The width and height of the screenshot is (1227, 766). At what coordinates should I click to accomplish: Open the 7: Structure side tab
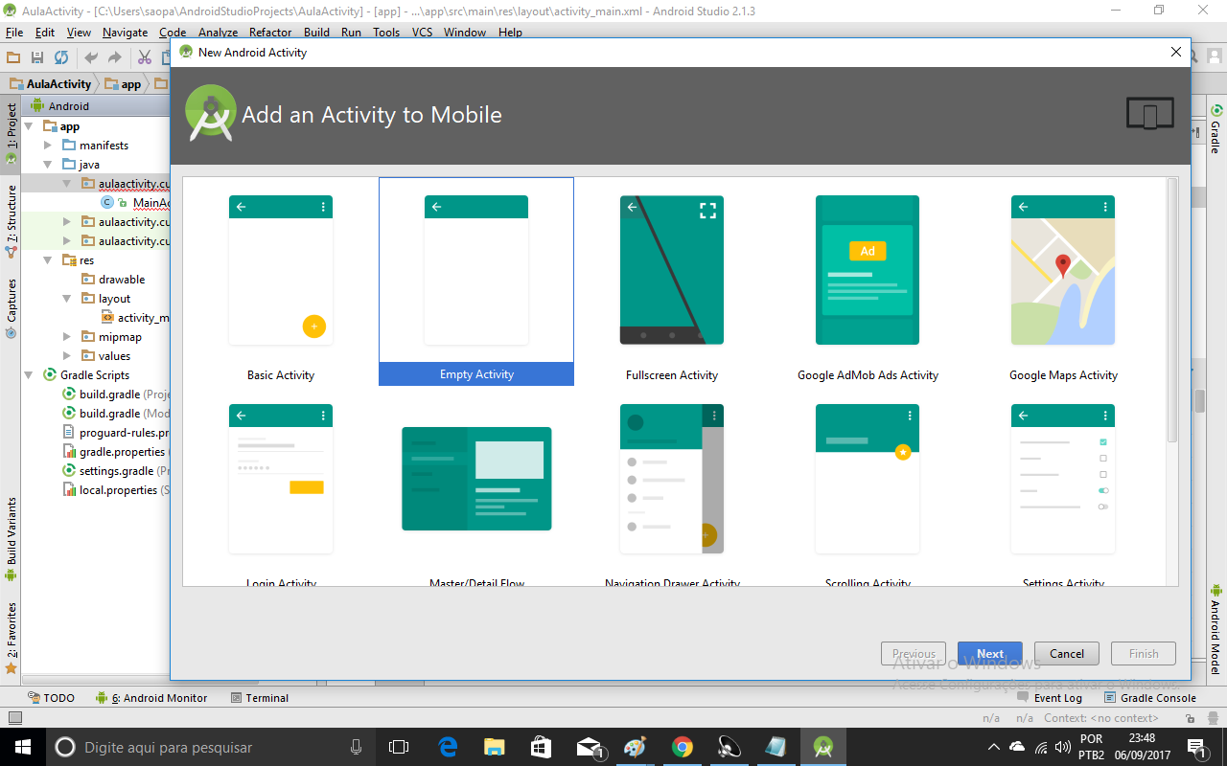tap(11, 221)
